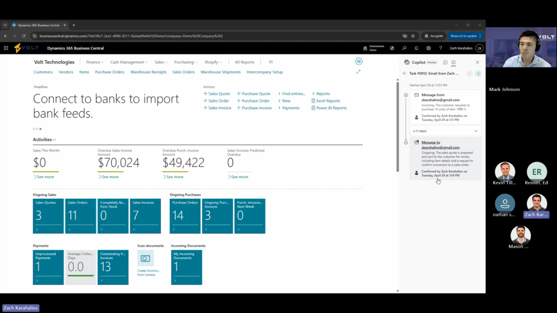Image resolution: width=557 pixels, height=313 pixels.
Task: Click the Incognito indicator
Action: (x=434, y=36)
